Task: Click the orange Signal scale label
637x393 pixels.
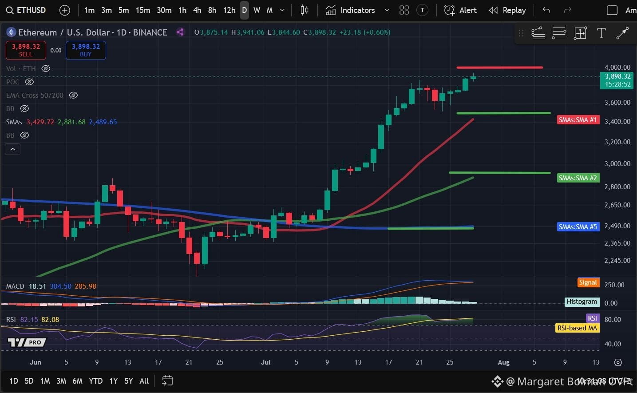Action: [x=588, y=282]
